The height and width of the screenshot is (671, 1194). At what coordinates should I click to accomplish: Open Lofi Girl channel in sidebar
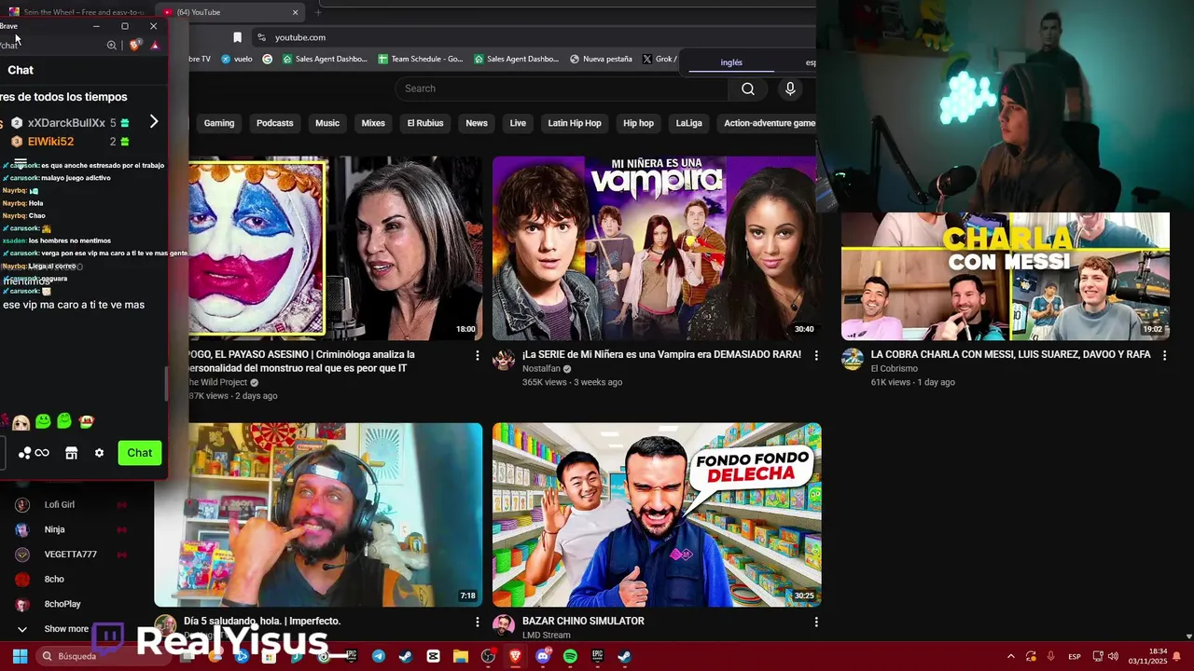coord(59,505)
